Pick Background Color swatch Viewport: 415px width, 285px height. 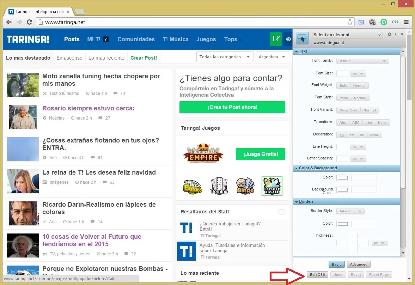pos(342,190)
